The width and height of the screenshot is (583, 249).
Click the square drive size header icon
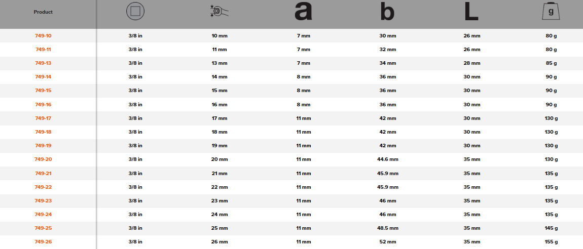click(x=135, y=12)
